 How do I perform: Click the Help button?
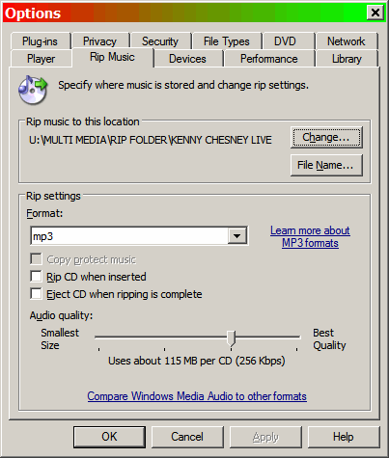[x=344, y=437]
